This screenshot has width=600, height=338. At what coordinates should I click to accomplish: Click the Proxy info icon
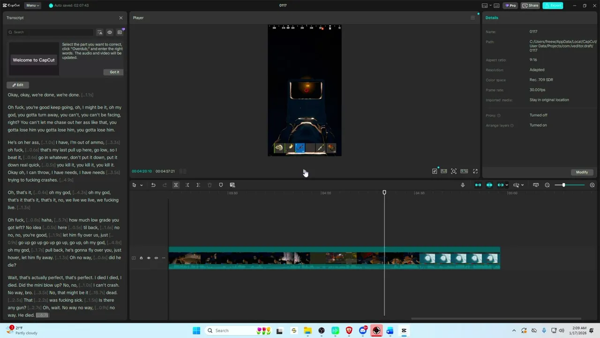pos(499,115)
